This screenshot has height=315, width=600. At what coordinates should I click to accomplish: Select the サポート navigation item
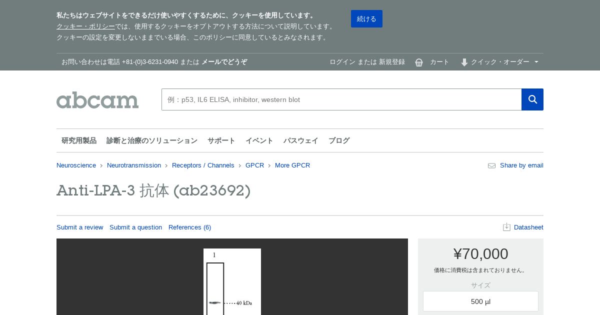point(221,140)
